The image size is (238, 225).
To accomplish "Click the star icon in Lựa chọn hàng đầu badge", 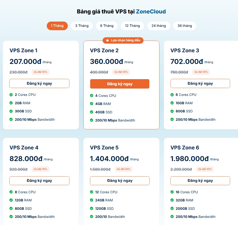I will (107, 40).
